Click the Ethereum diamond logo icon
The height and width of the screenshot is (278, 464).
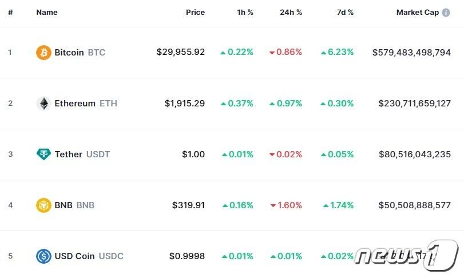(43, 104)
